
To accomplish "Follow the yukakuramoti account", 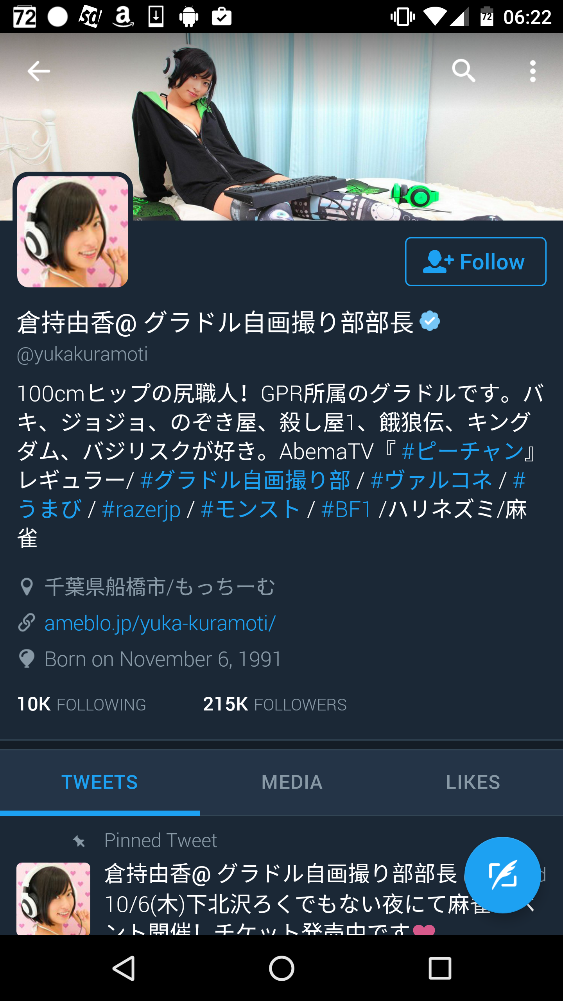I will (475, 262).
